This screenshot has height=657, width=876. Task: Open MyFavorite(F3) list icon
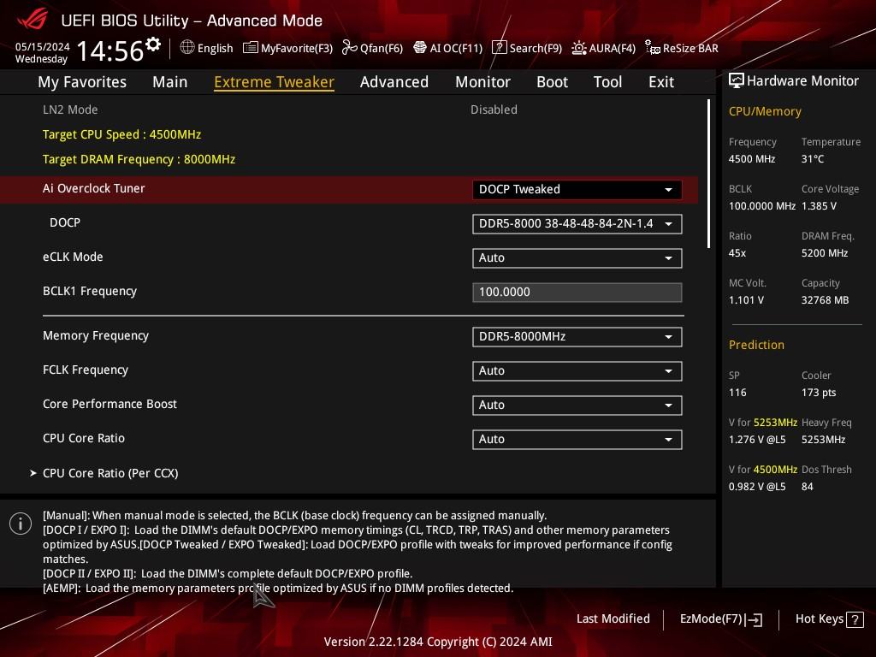pos(251,48)
